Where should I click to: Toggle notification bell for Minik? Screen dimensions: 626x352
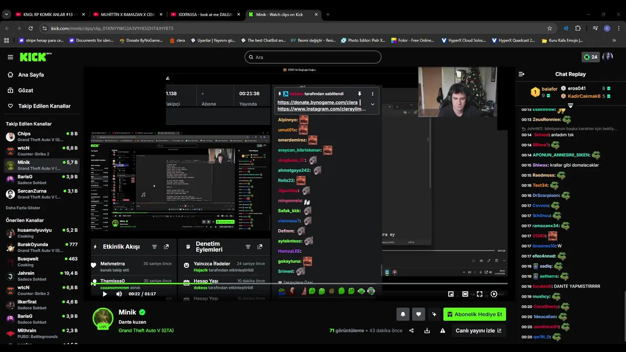point(403,314)
